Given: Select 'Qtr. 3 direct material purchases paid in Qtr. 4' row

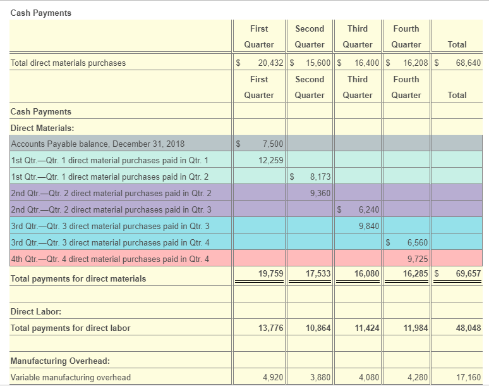Looking at the screenshot, I should [246, 242].
